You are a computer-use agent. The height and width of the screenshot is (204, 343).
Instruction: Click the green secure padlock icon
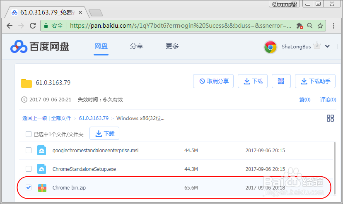pos(46,26)
